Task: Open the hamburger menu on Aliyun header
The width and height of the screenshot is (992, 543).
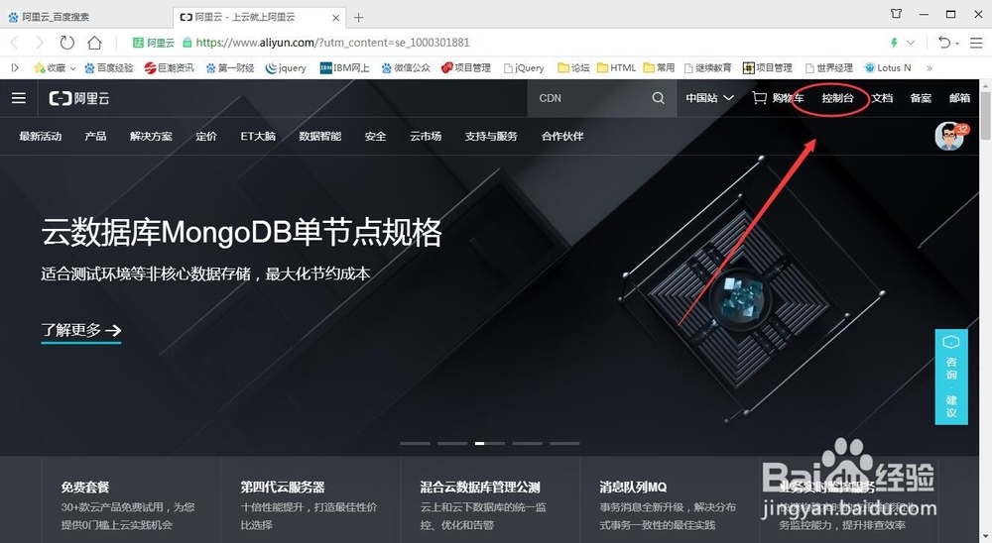Action: [x=19, y=98]
